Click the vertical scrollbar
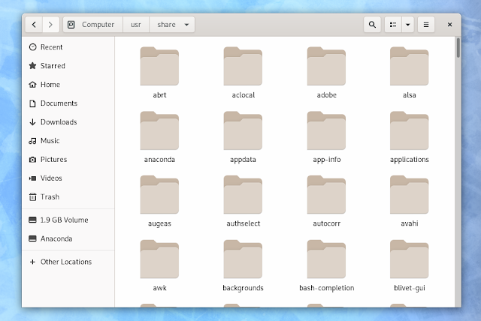Screen dimensions: 481x321 click(458, 49)
